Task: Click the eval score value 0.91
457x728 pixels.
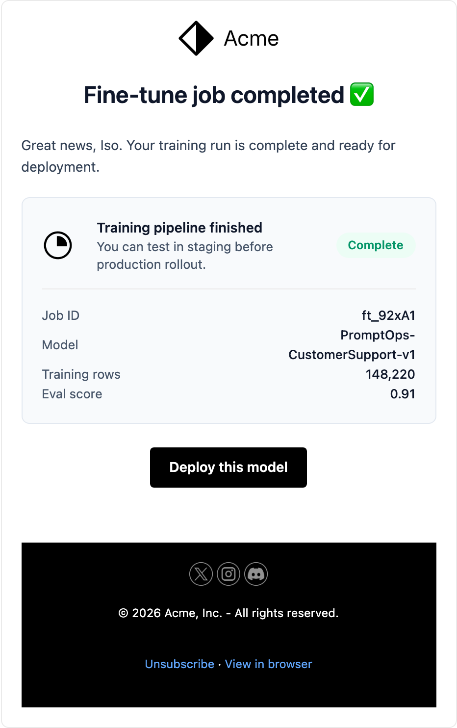Action: tap(403, 394)
